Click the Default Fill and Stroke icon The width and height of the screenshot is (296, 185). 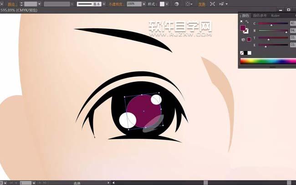pos(242,22)
